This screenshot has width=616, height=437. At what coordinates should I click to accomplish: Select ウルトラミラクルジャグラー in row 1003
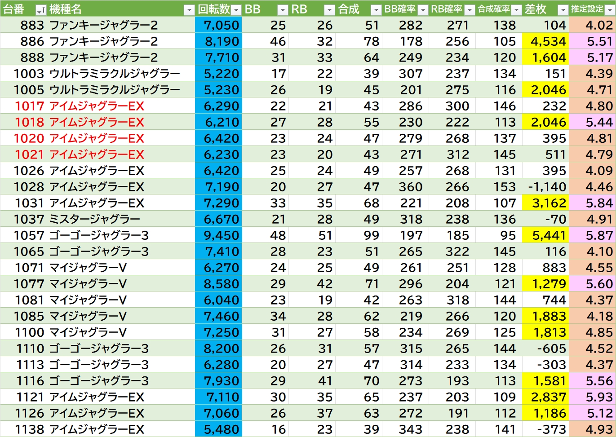(x=121, y=74)
